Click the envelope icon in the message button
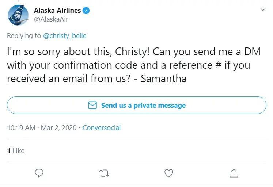The height and width of the screenshot is (187, 273). tap(92, 105)
